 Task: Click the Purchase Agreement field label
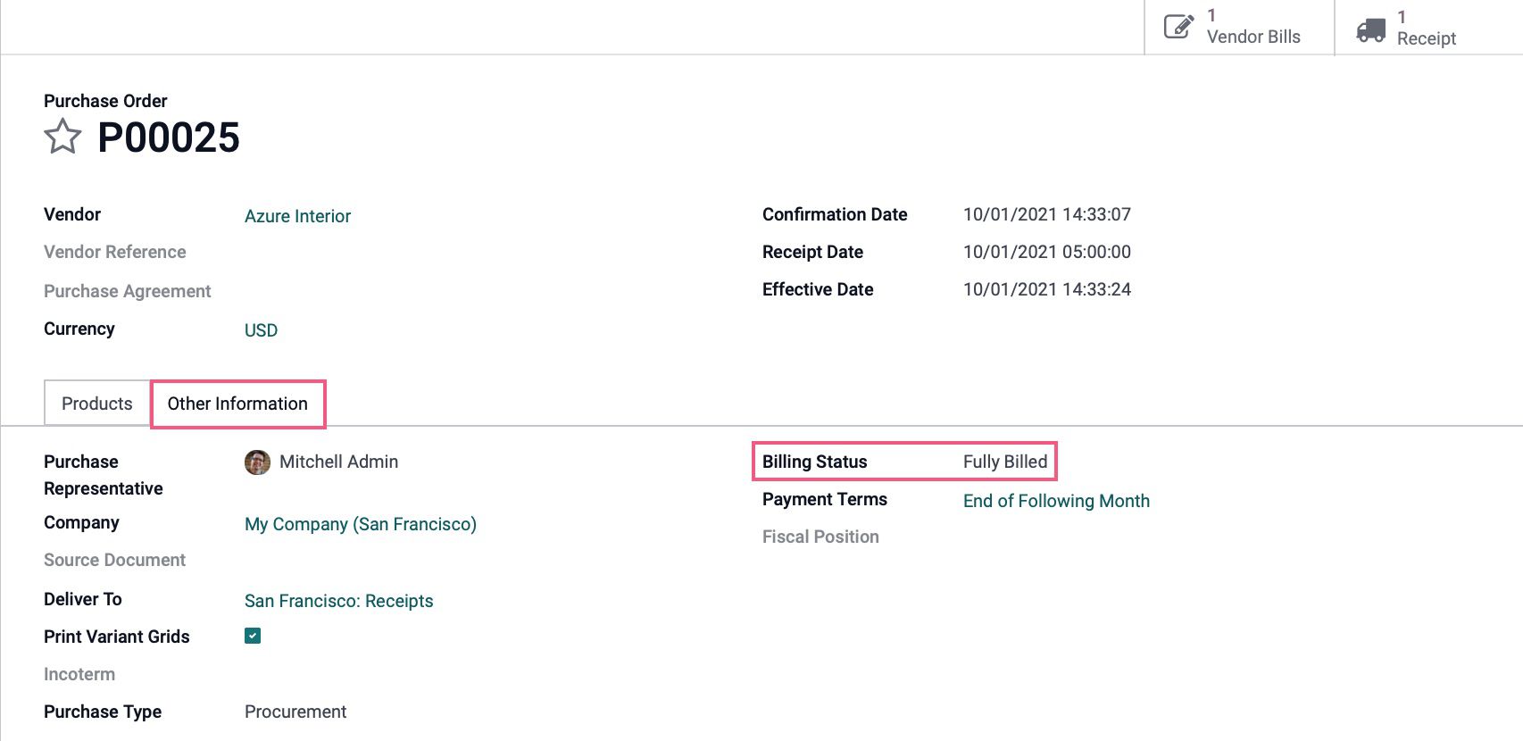[x=128, y=291]
